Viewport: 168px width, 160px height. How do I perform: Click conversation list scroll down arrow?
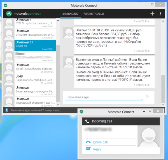pyautogui.click(x=58, y=105)
